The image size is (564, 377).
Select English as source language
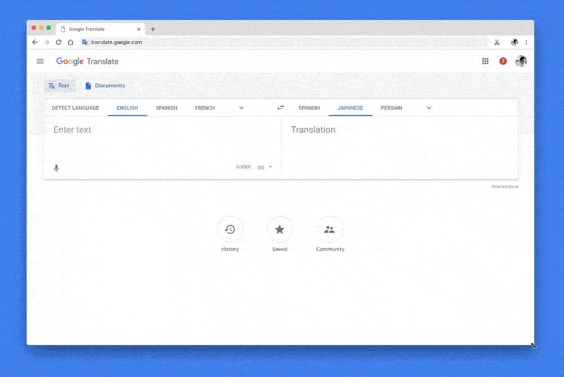(127, 108)
